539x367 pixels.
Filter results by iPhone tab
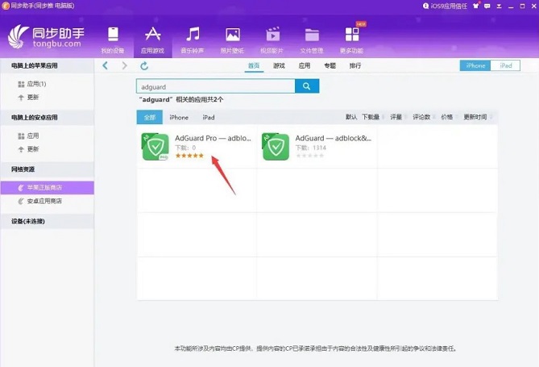click(x=179, y=118)
